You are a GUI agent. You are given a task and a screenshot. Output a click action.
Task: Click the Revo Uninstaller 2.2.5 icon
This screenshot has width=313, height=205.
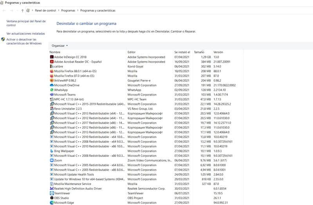tap(52, 109)
